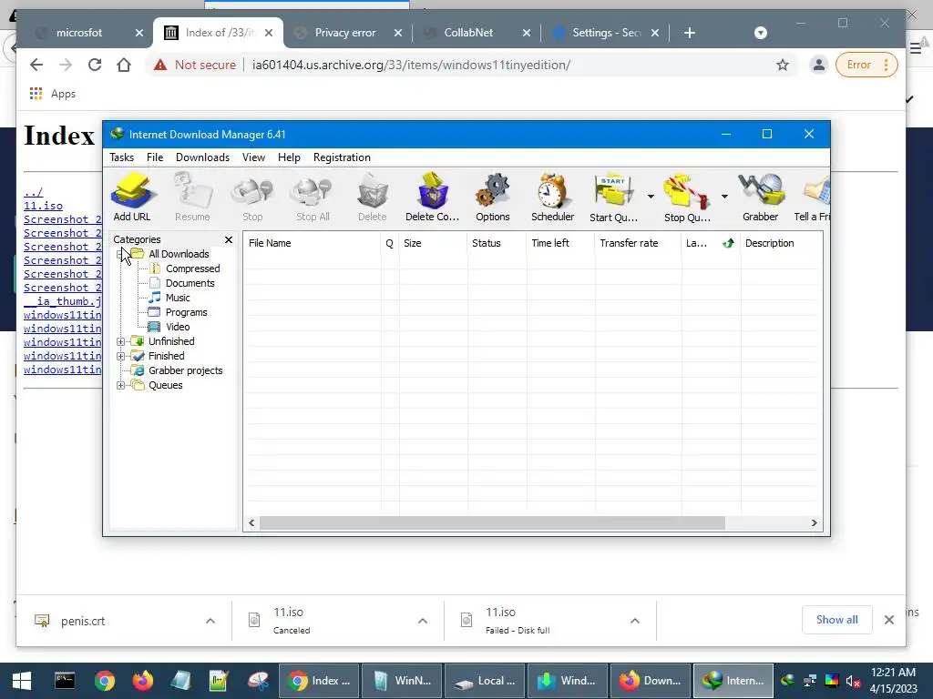
Task: Click Show all downloads button
Action: pos(836,620)
